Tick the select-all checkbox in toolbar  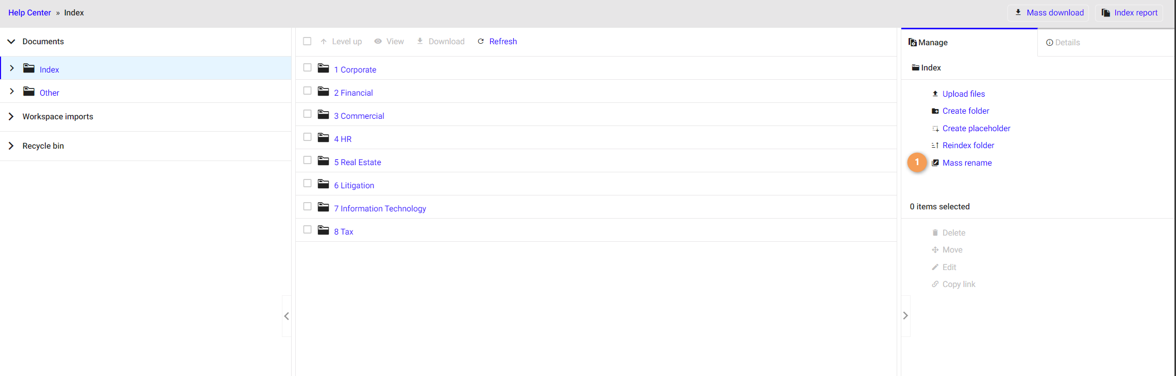pyautogui.click(x=307, y=41)
